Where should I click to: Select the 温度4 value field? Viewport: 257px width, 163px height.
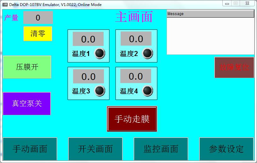click(x=136, y=76)
